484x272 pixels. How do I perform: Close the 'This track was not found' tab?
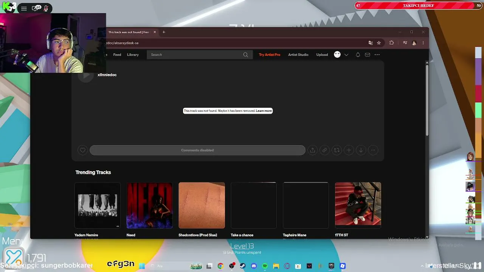click(x=155, y=32)
